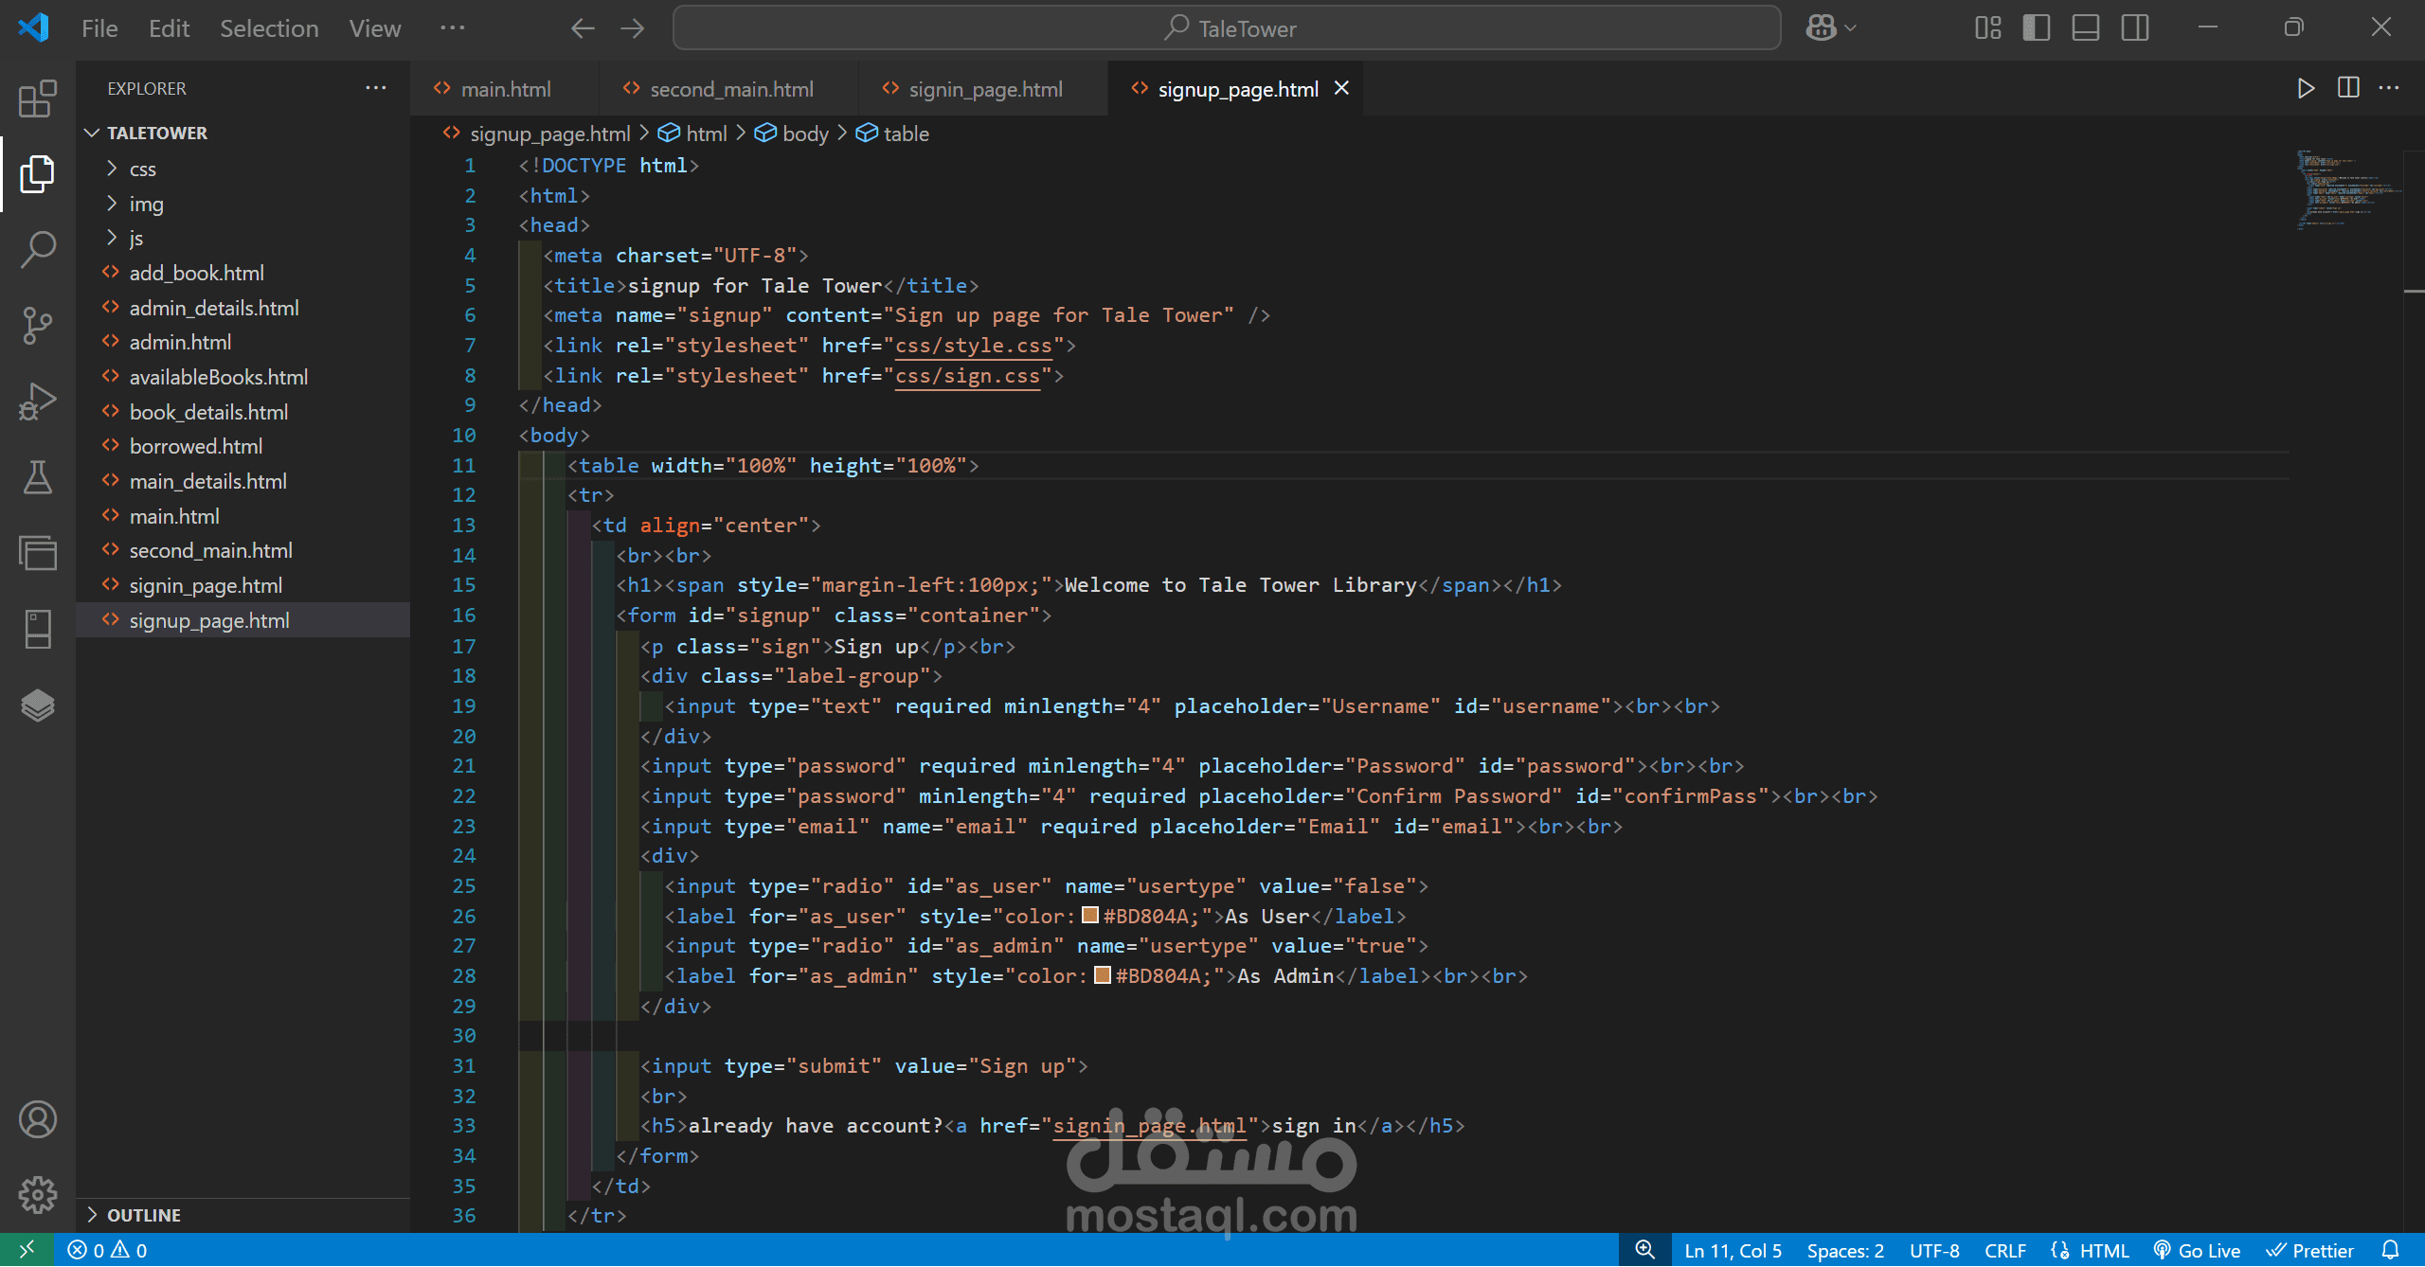The height and width of the screenshot is (1267, 2425).
Task: Toggle the bottom Panel layout button
Action: [x=2085, y=27]
